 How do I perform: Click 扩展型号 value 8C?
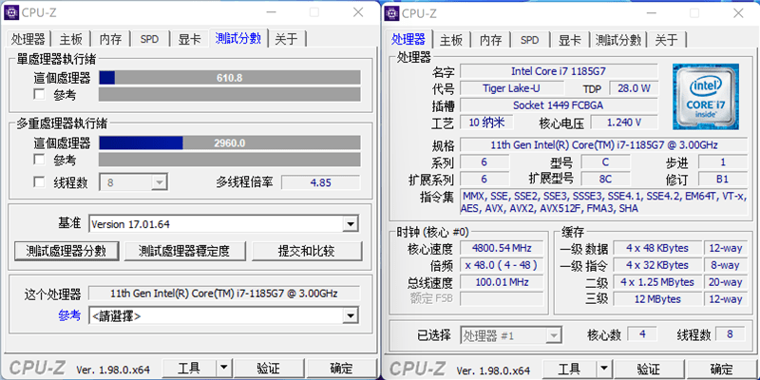tap(605, 179)
